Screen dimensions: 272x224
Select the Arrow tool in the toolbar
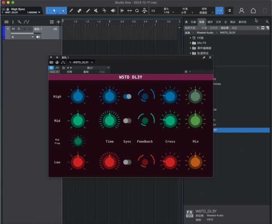tap(54, 10)
